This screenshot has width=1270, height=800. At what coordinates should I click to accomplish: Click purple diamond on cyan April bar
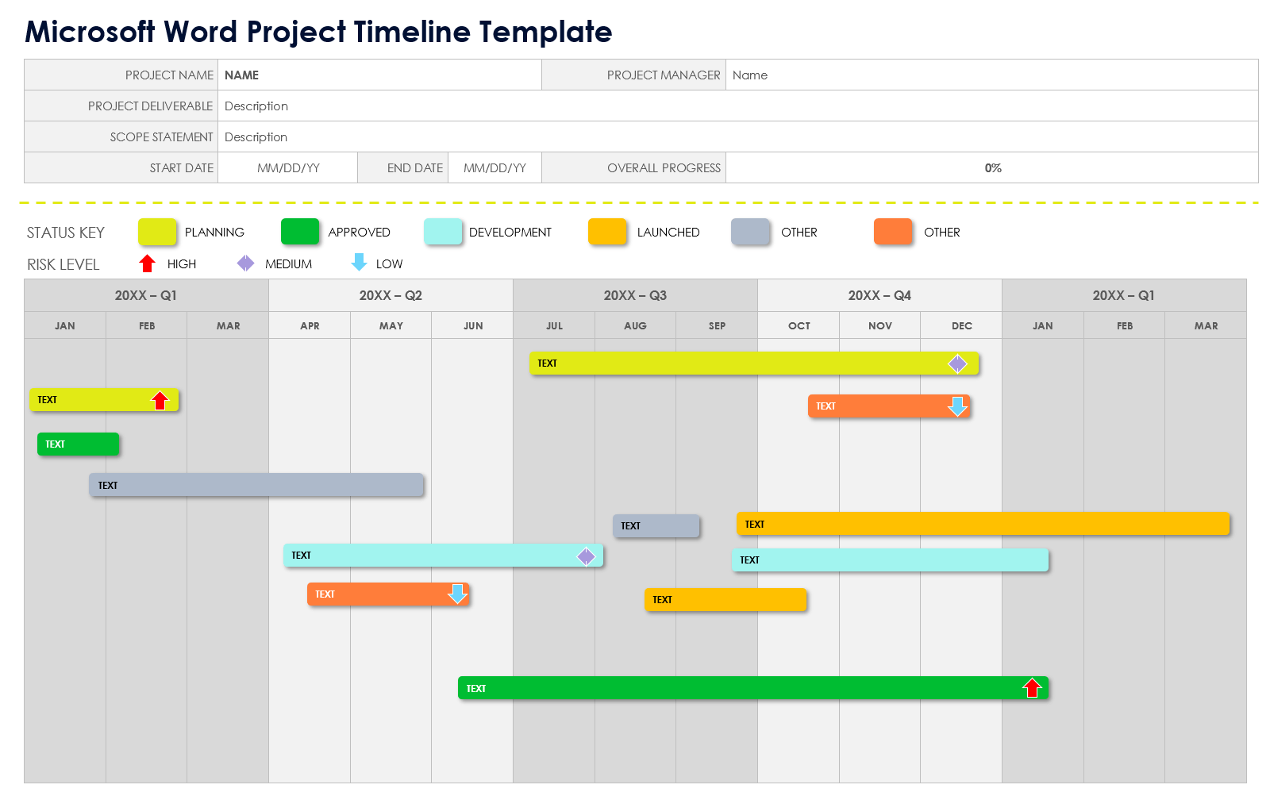click(x=586, y=556)
